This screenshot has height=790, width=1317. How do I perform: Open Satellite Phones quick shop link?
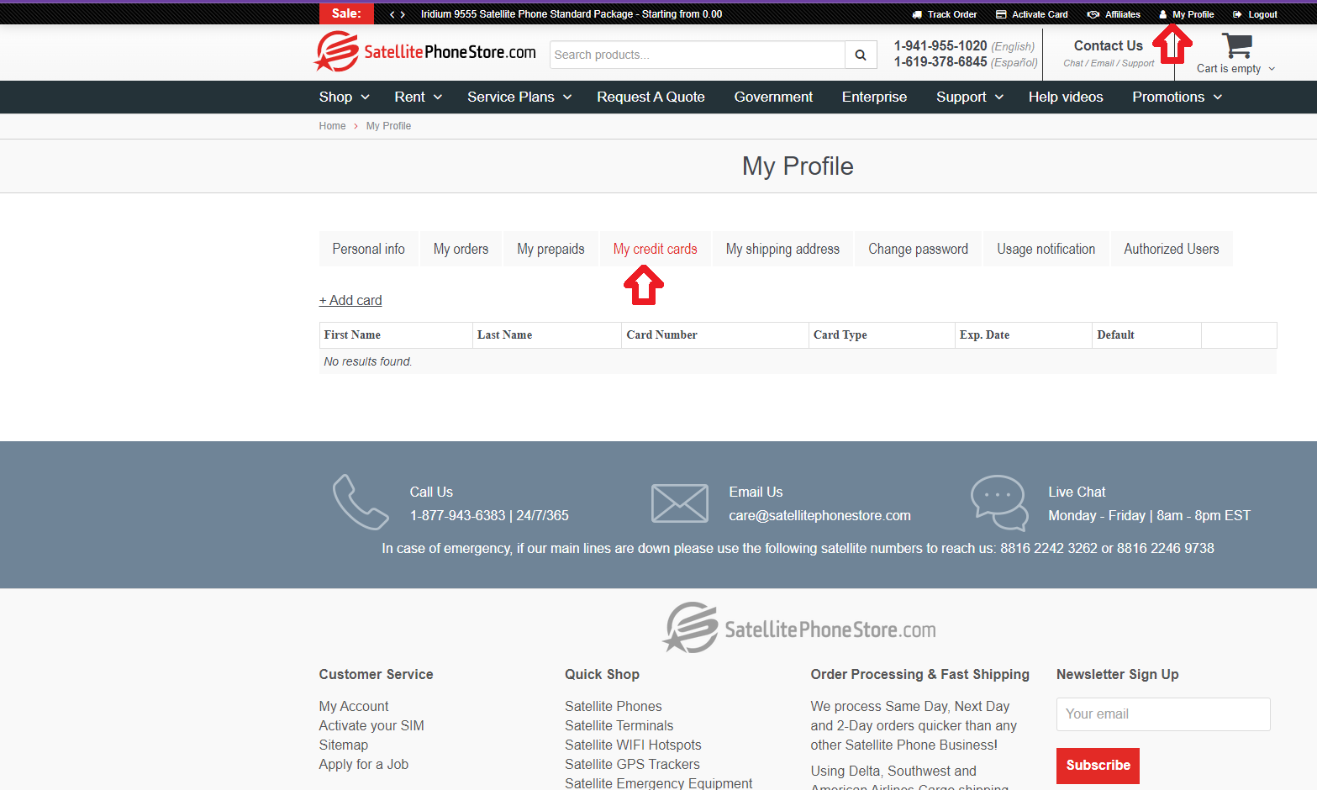(613, 707)
